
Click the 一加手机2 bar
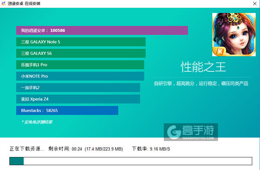(78, 87)
